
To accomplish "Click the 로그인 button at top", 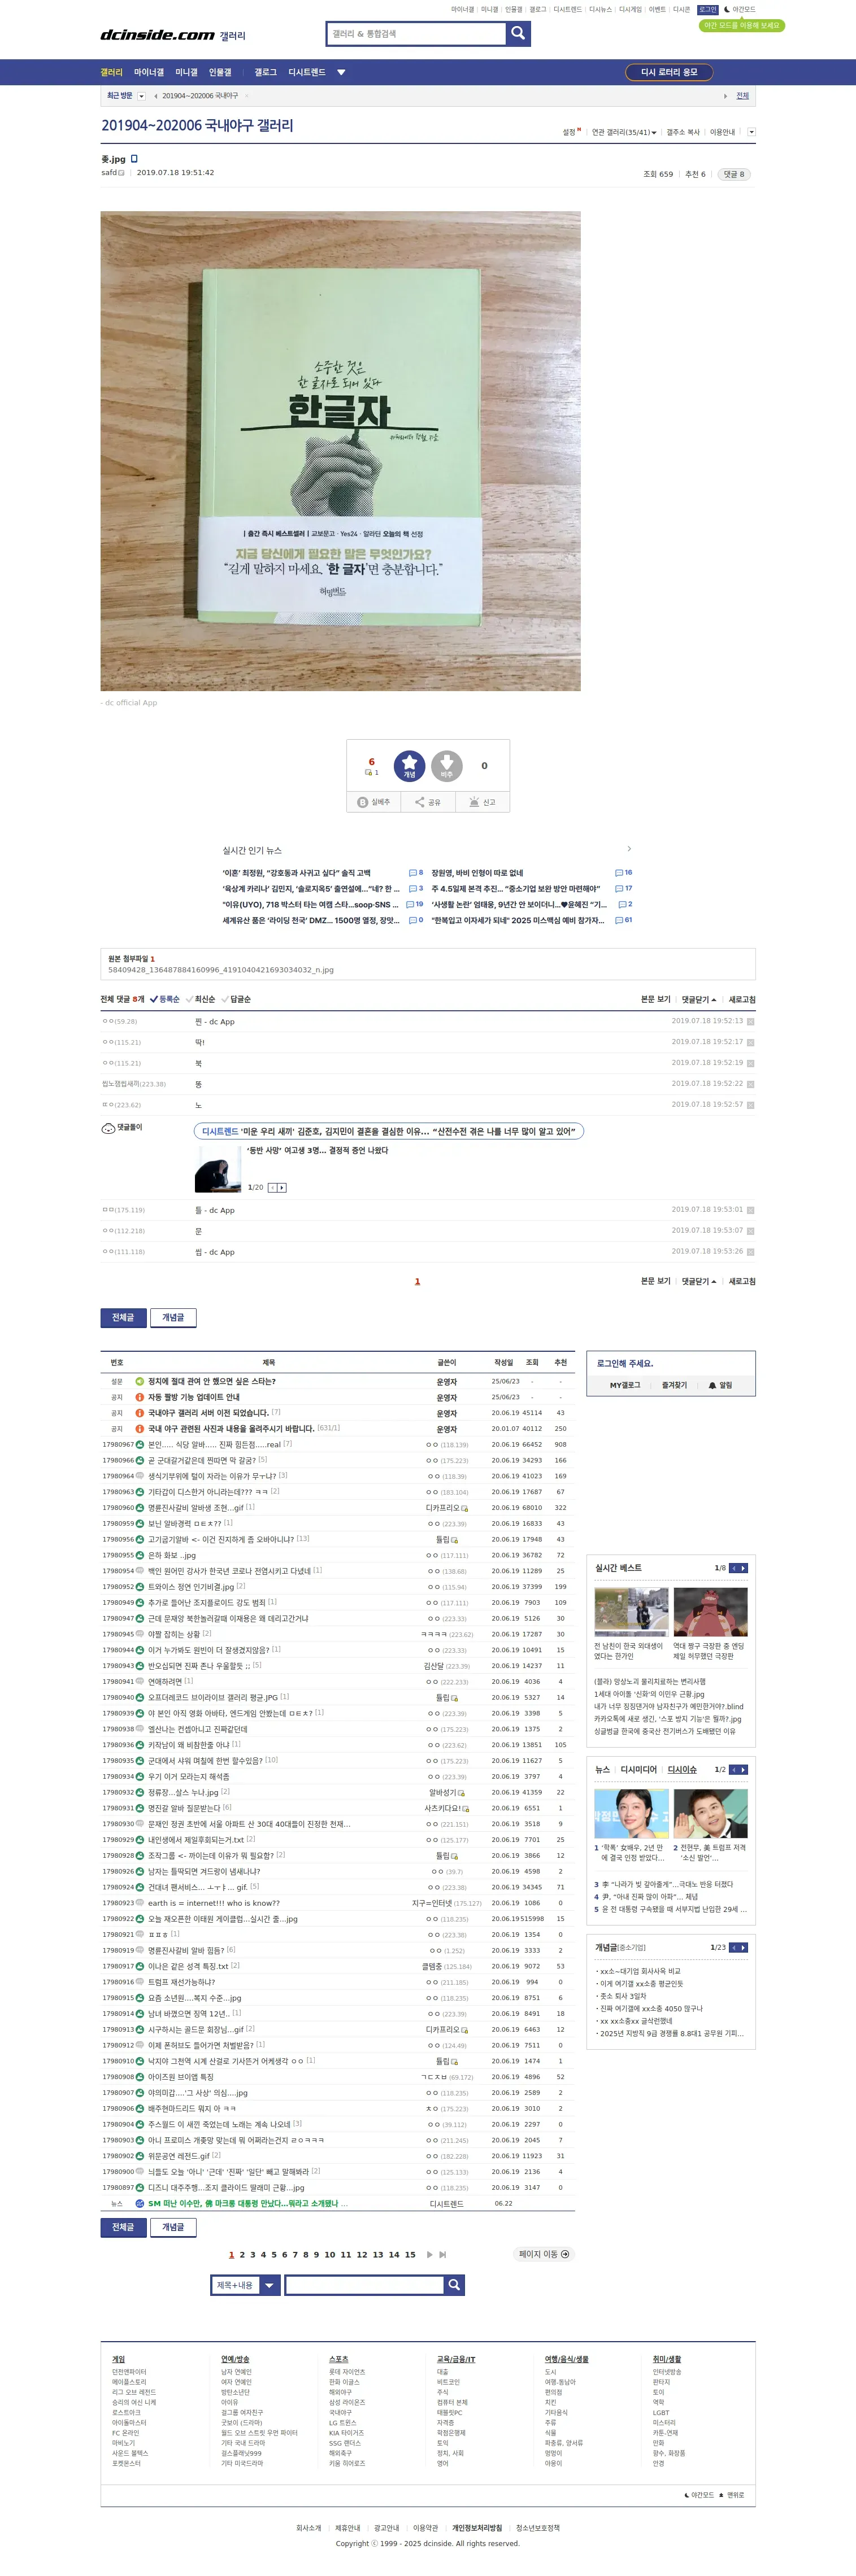I will 708,9.
